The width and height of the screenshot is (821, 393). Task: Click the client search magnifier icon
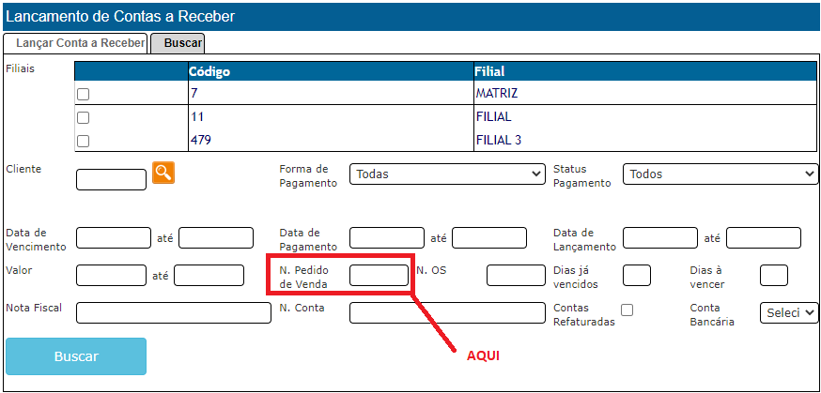click(163, 173)
